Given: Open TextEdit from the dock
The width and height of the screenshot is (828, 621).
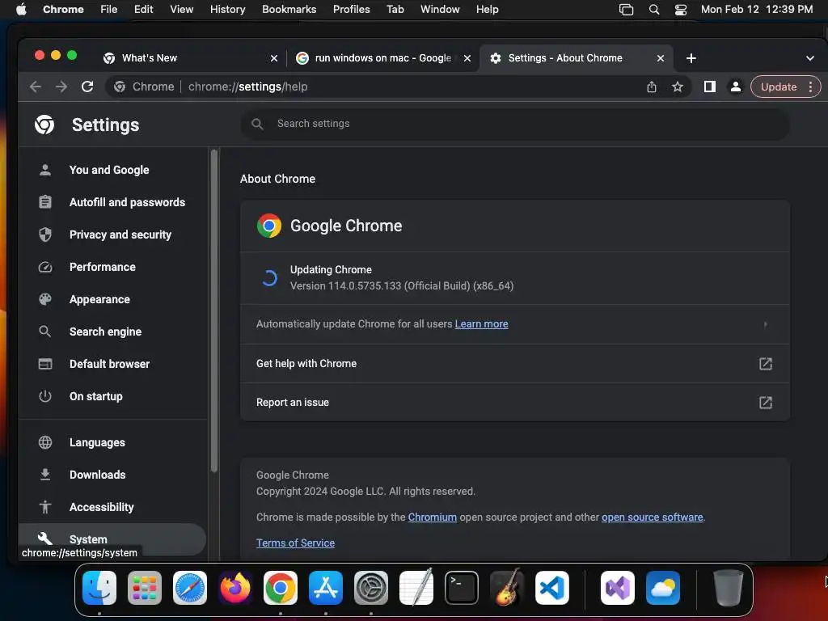Looking at the screenshot, I should tap(416, 587).
